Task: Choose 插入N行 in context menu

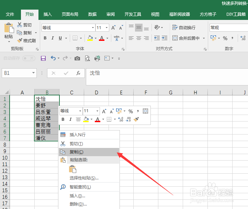Action: pos(89,135)
